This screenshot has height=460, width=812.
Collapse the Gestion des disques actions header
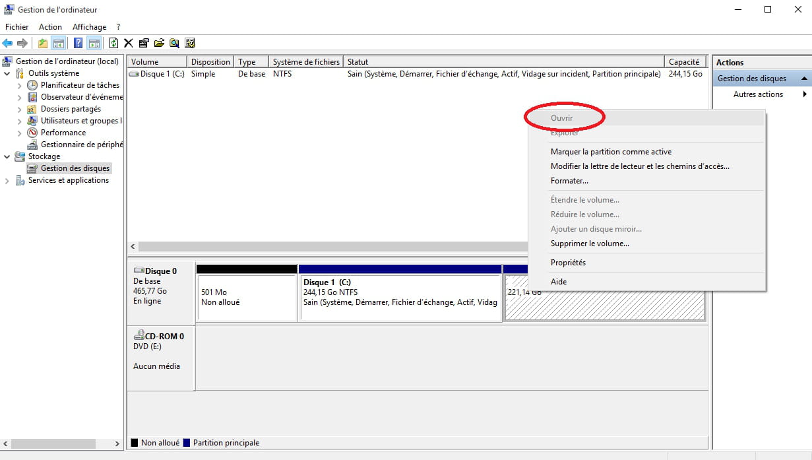[804, 79]
